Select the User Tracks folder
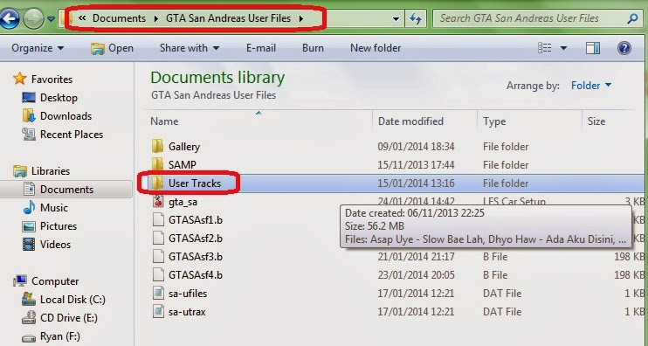 click(x=194, y=183)
